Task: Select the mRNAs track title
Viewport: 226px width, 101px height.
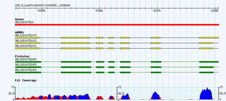Action: (20, 32)
